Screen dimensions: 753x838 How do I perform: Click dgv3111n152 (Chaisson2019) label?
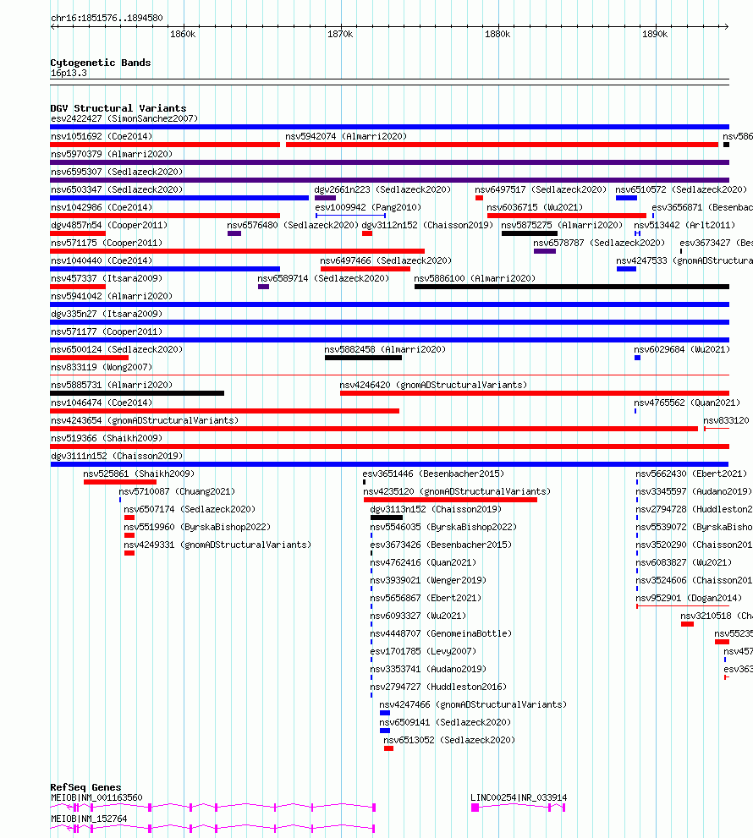pos(117,456)
